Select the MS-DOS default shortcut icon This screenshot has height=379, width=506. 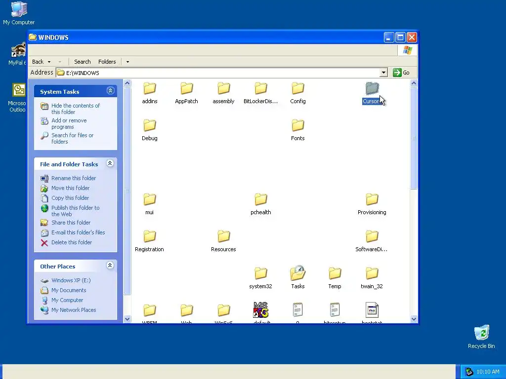click(x=261, y=310)
